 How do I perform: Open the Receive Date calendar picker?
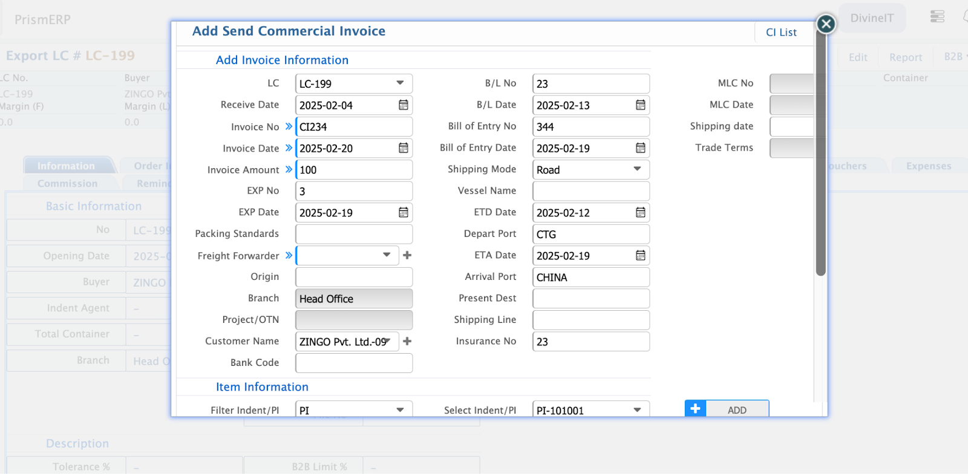point(404,105)
